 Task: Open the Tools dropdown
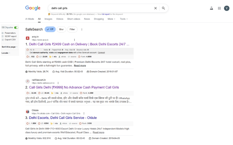124,19
